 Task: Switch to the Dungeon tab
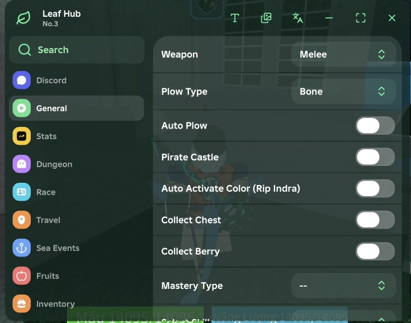pyautogui.click(x=54, y=164)
